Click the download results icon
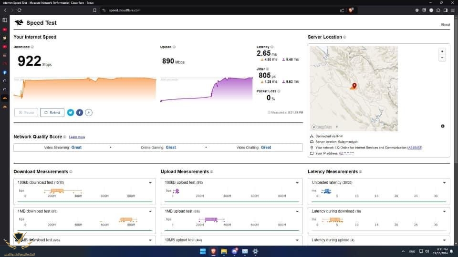Screen dimensions: 458x257 coord(89,112)
